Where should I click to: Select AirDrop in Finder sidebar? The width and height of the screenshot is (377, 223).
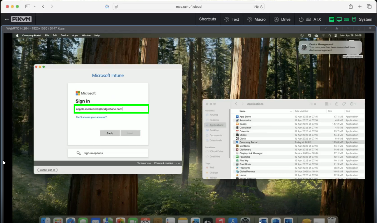214,115
